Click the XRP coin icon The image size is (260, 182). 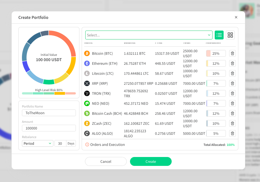(x=87, y=83)
